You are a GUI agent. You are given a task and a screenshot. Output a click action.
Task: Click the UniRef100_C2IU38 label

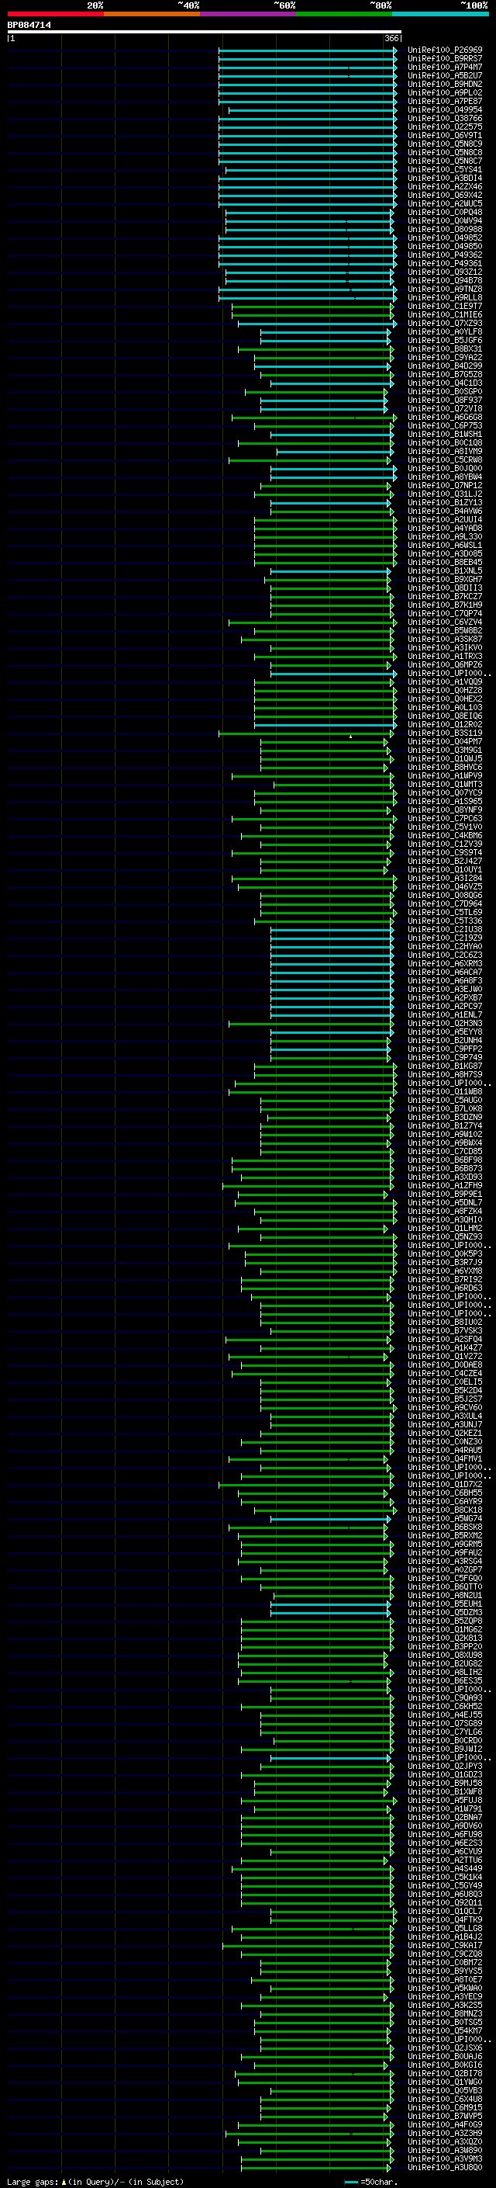[445, 929]
